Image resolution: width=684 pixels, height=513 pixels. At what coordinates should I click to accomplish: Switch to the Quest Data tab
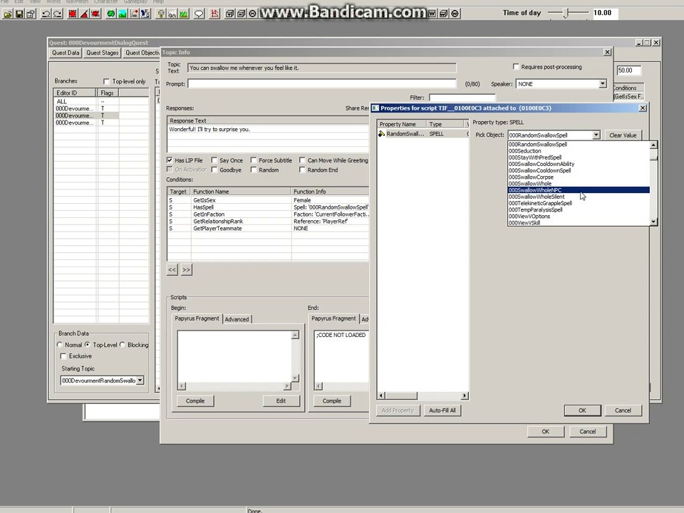point(66,53)
